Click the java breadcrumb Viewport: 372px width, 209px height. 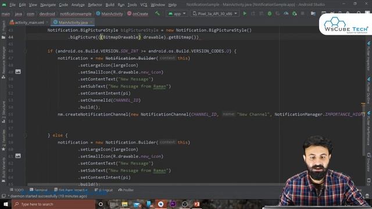tap(18, 14)
